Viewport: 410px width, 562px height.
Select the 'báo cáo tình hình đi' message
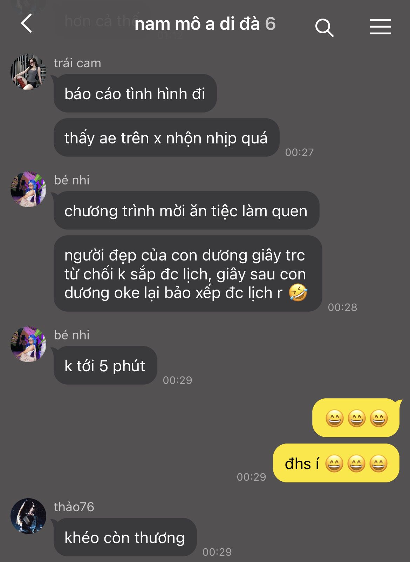(135, 94)
